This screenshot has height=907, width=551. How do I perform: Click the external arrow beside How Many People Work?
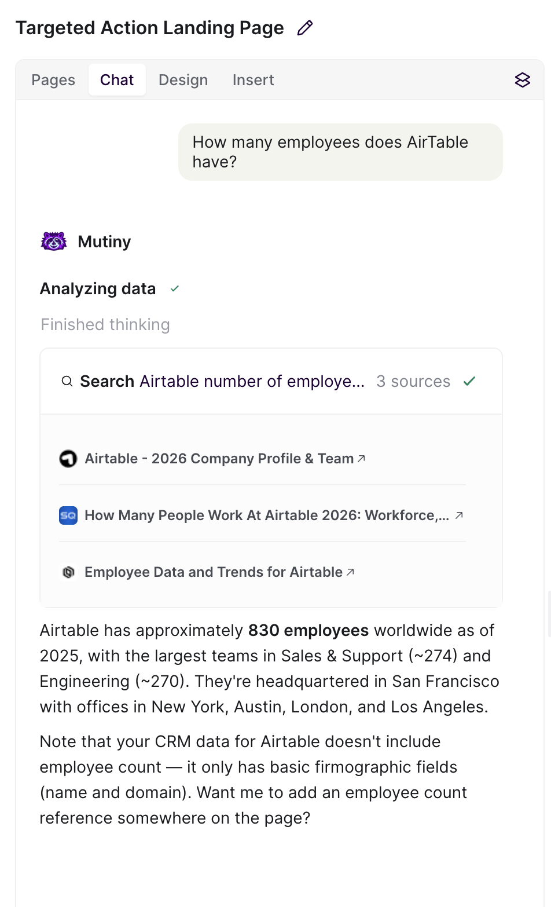459,515
